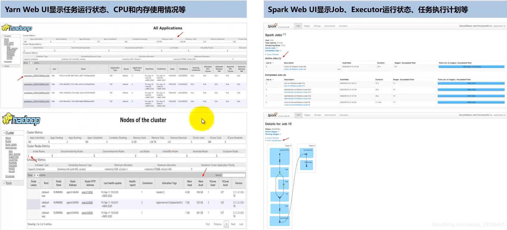Open Environment tab on Spark Jobs page
The image size is (507, 230).
(x=330, y=26)
